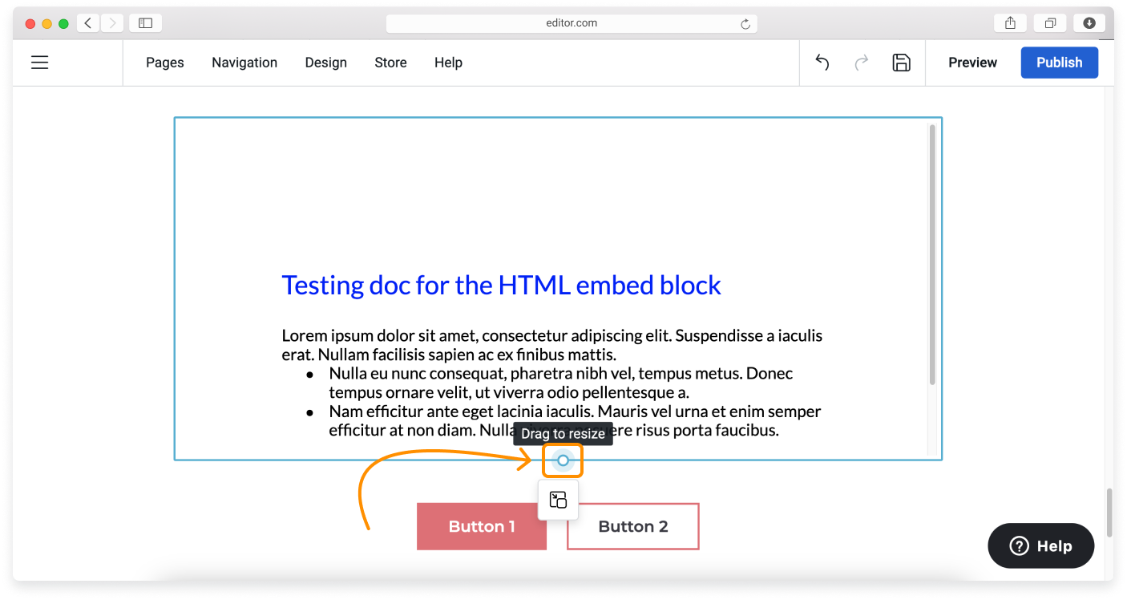Open the Navigation menu
Image resolution: width=1127 pixels, height=600 pixels.
pos(244,63)
